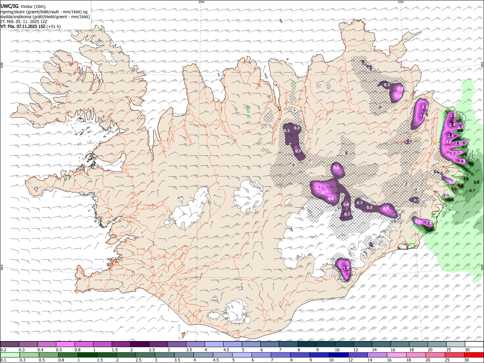Click the '2.82' precipitation value near the east coast

(x=459, y=143)
